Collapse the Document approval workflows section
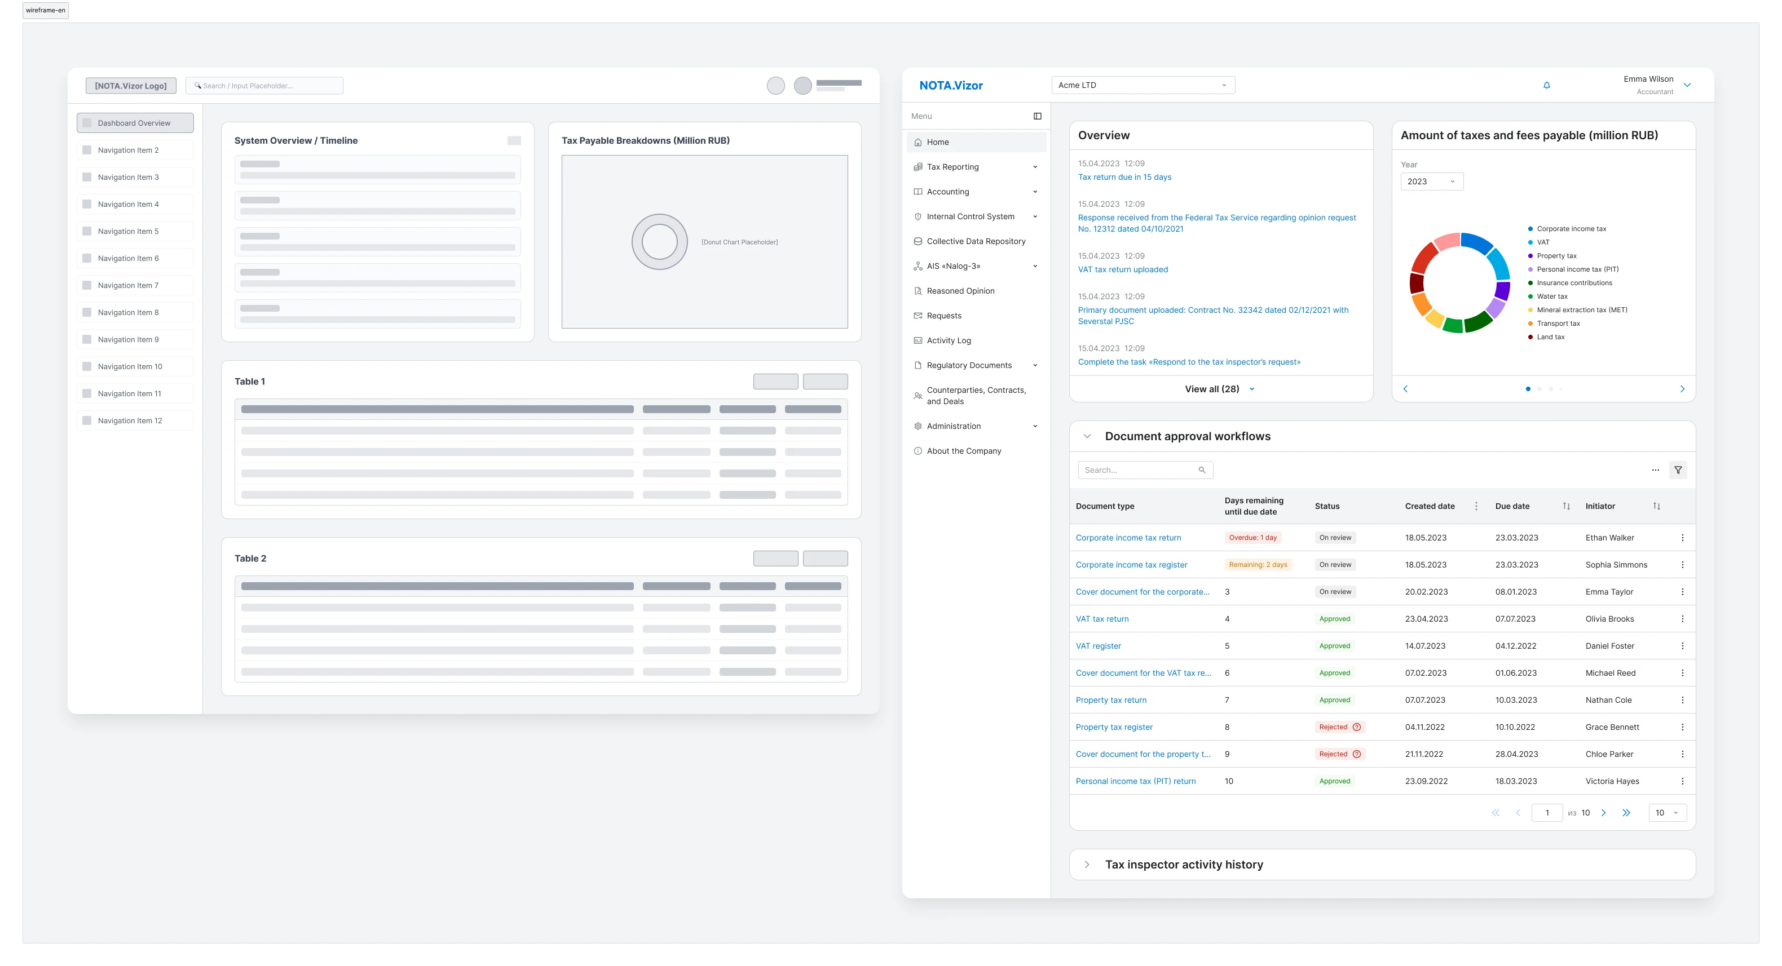Screen dimensions: 1782x966 [x=1087, y=436]
